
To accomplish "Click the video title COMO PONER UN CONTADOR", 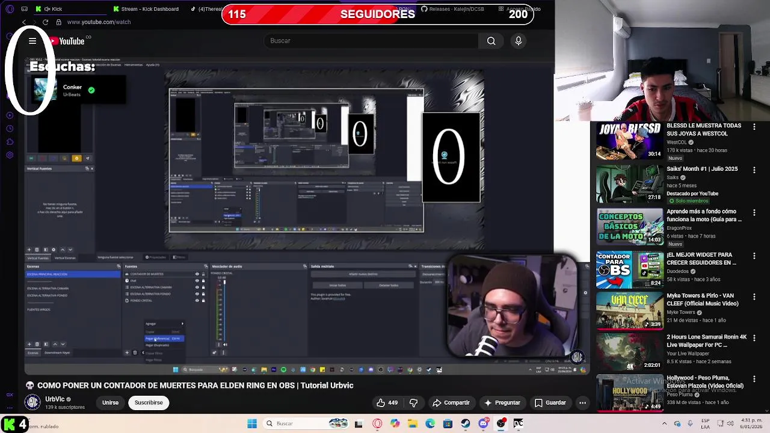I will point(196,385).
